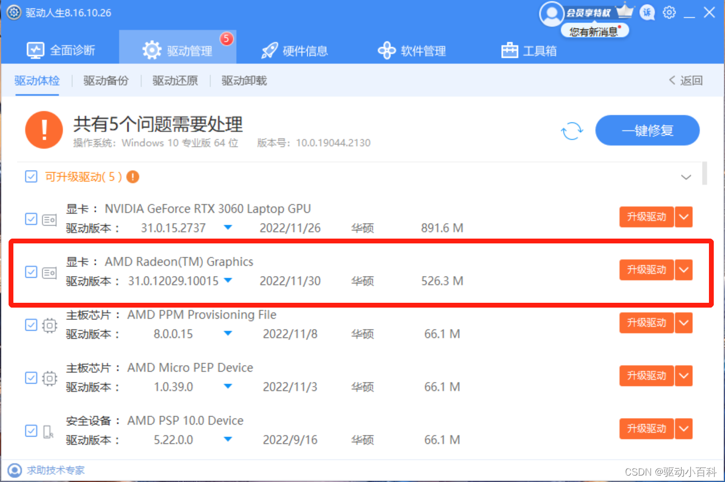Select the 驱动卸载 sub-tab

[244, 81]
